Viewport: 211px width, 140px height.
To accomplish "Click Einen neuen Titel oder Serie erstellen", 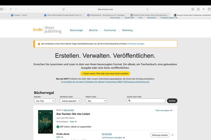I will (x=105, y=74).
